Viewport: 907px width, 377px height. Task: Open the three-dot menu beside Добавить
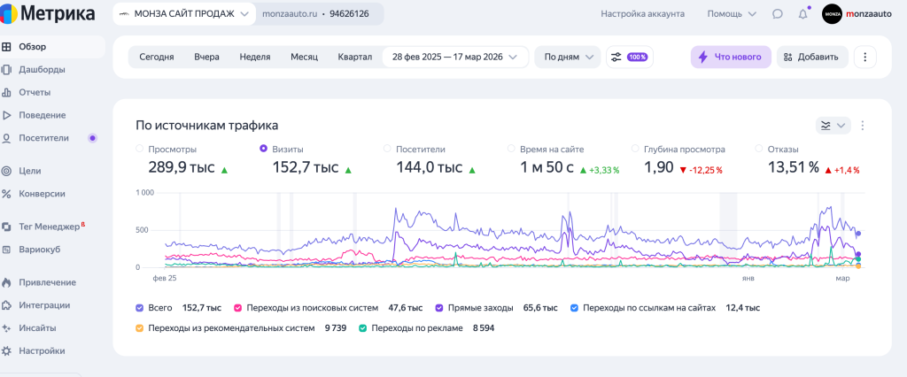[864, 57]
